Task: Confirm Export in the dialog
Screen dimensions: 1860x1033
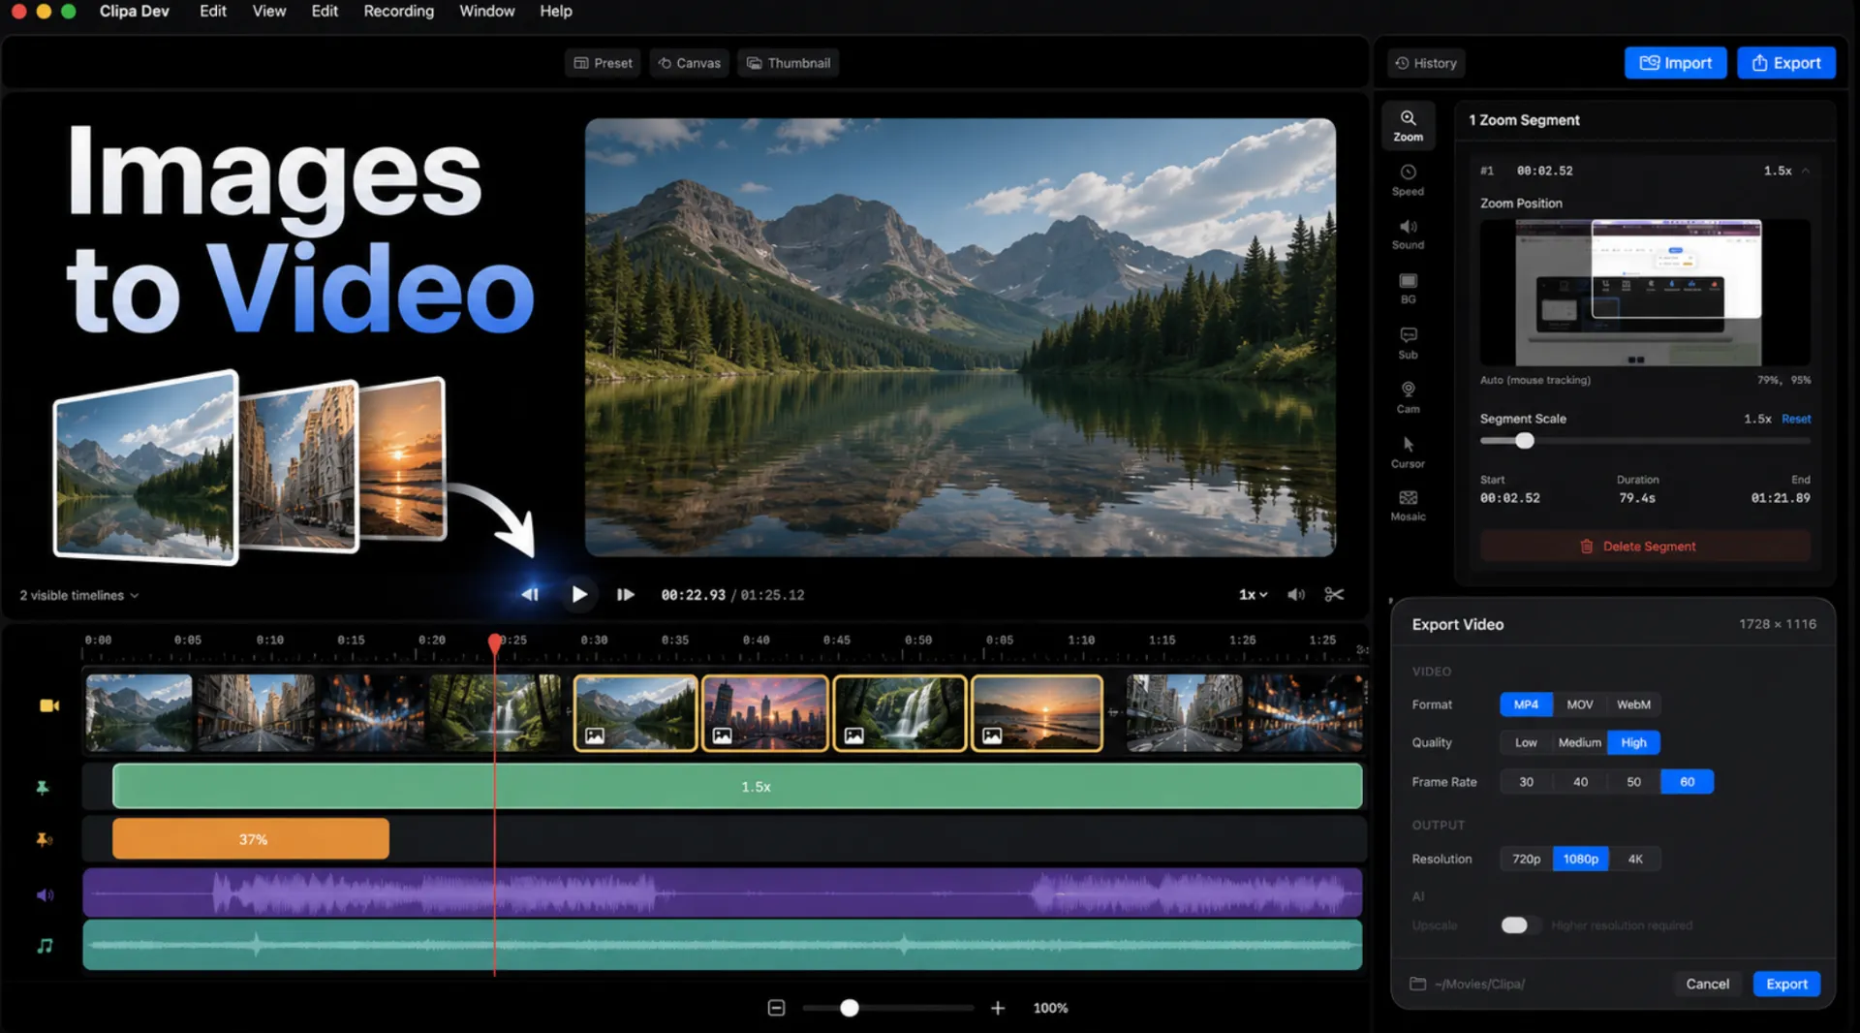Action: coord(1786,984)
